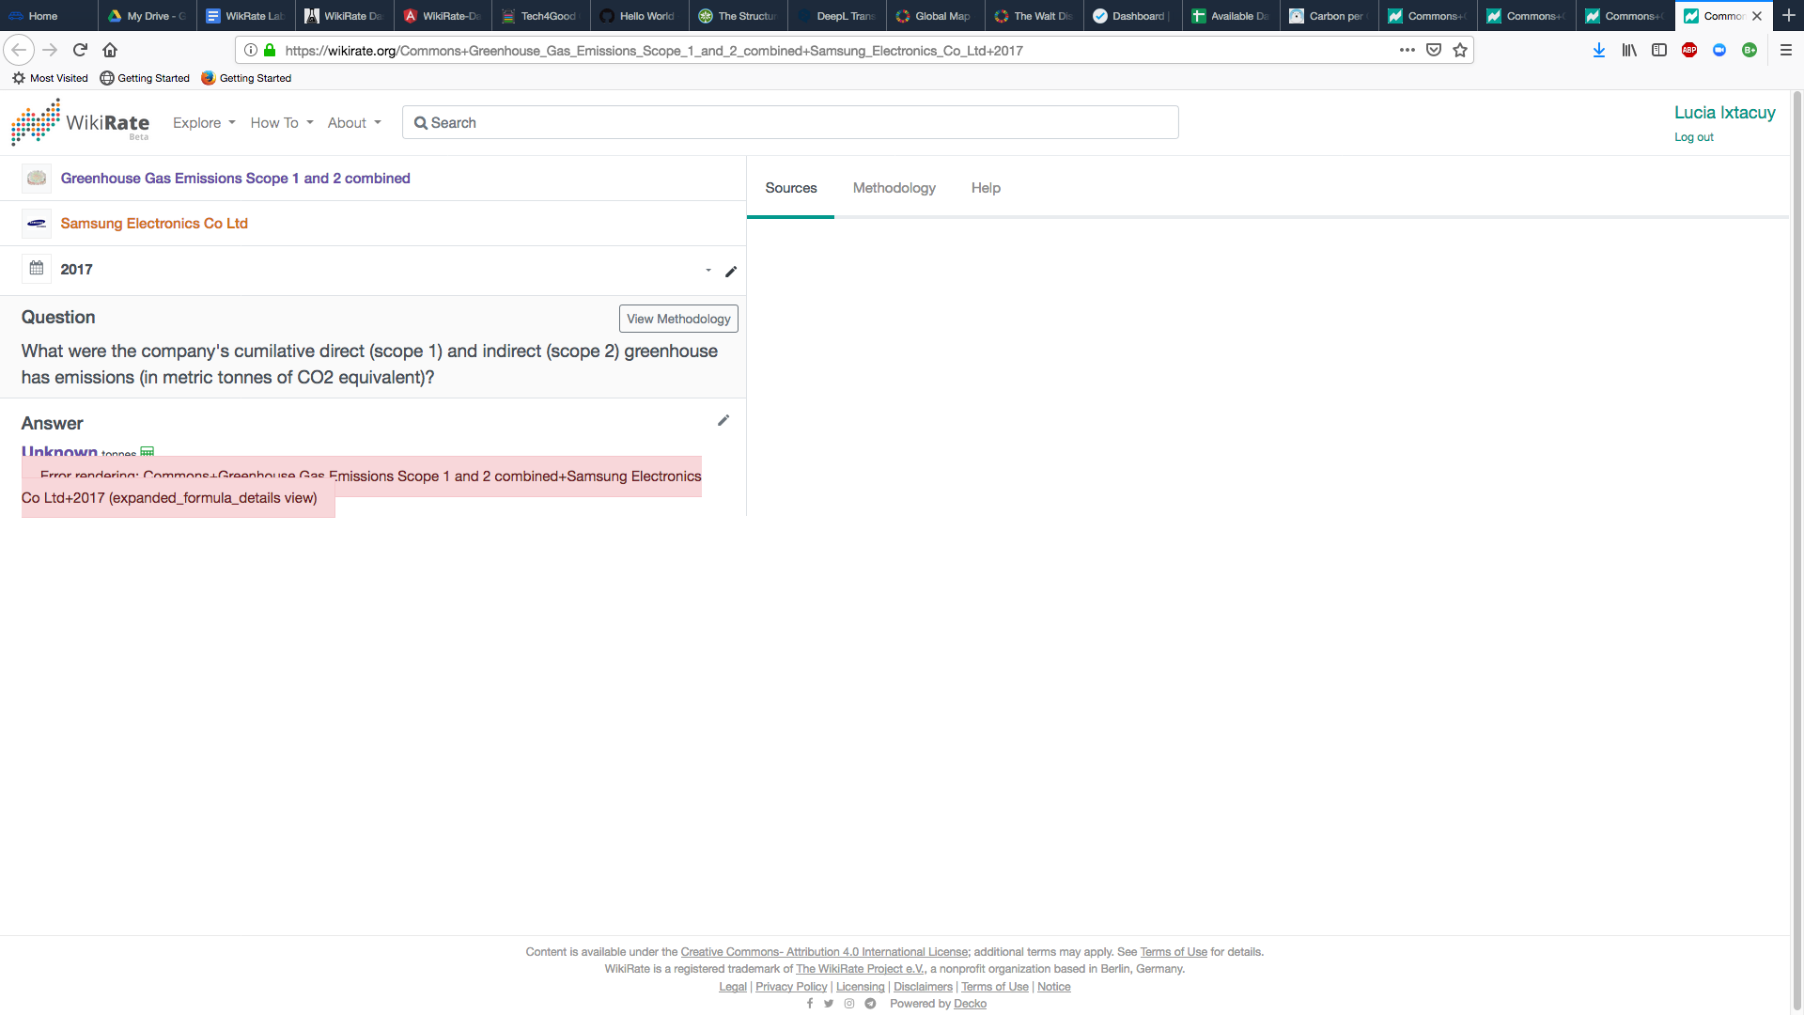
Task: Open the browser home page icon
Action: pyautogui.click(x=110, y=50)
